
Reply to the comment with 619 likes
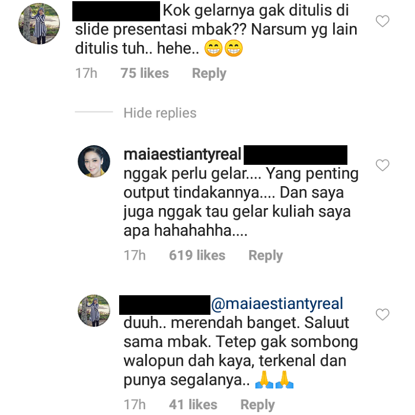coord(266,256)
